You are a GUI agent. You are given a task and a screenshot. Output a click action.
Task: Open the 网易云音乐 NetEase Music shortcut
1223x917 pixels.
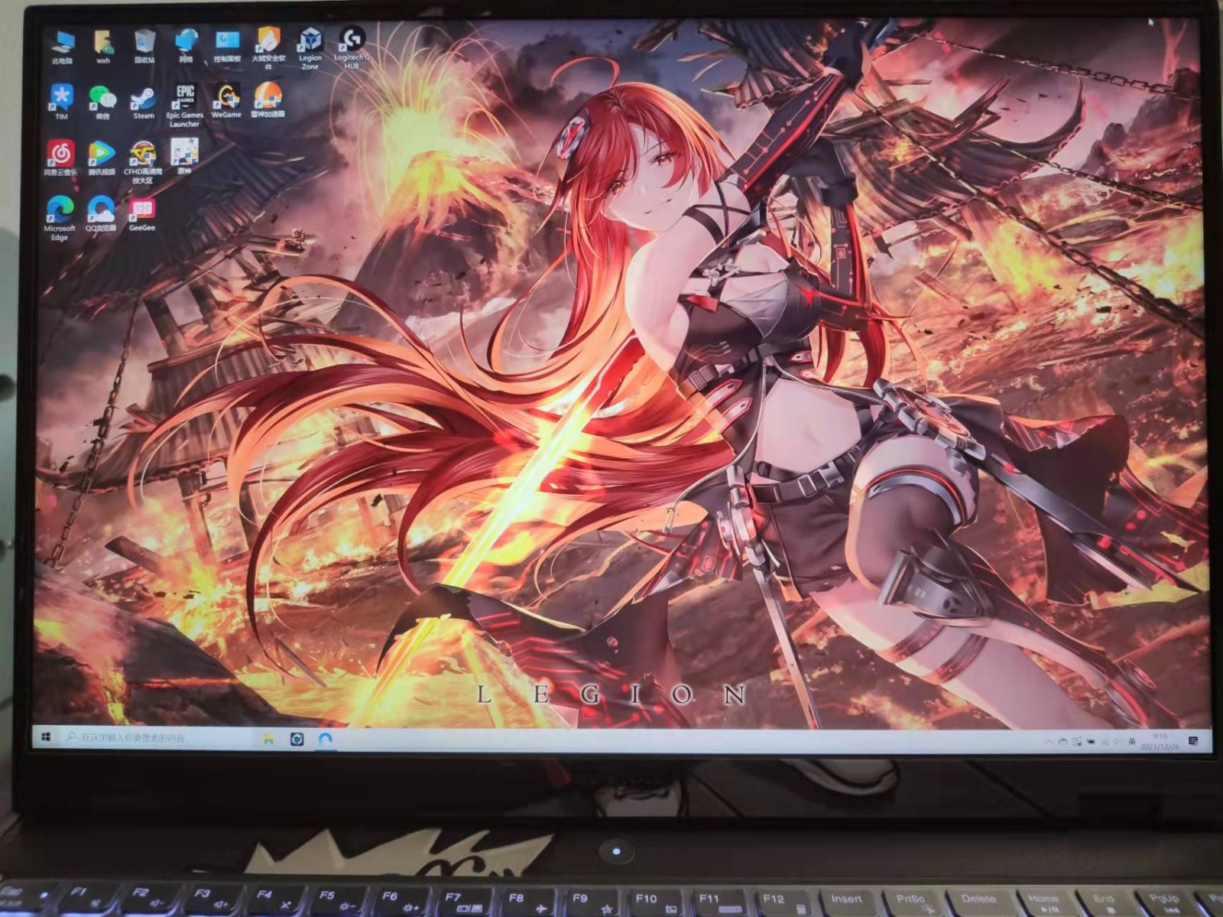pyautogui.click(x=60, y=158)
